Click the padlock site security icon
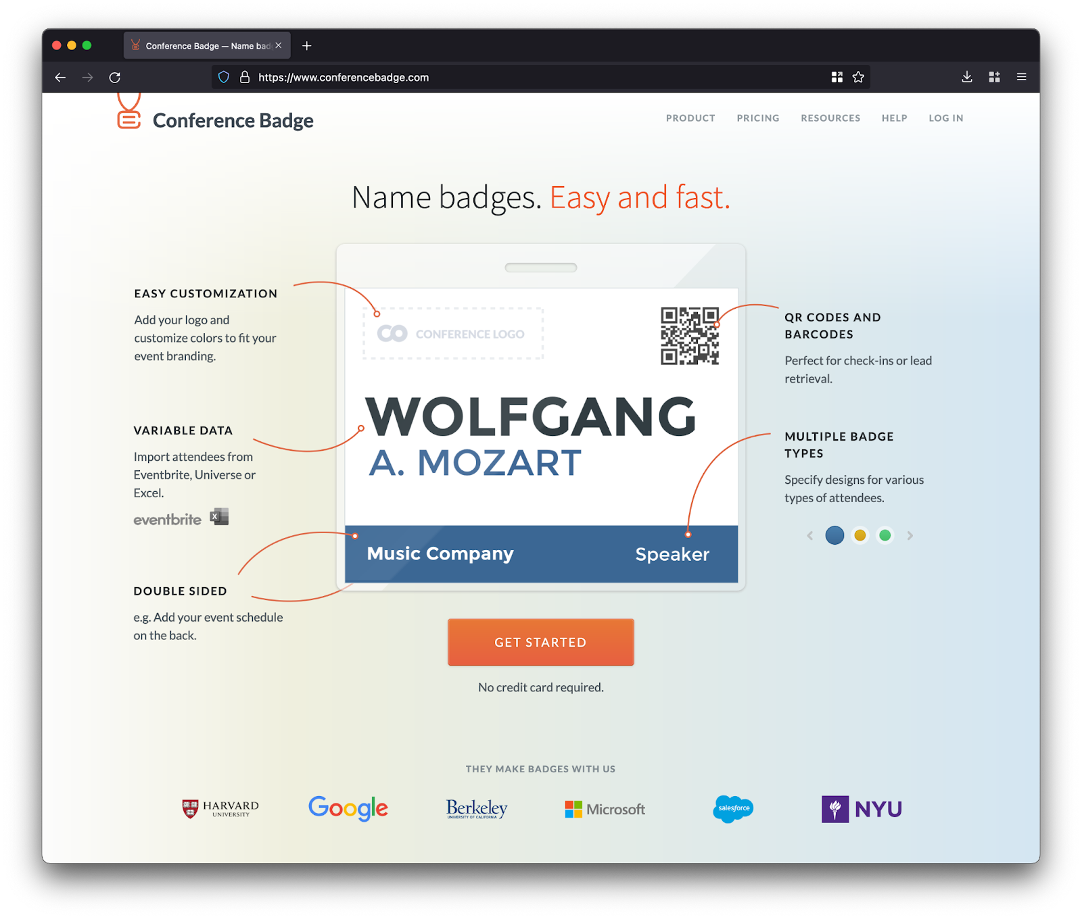This screenshot has width=1082, height=919. click(x=245, y=77)
